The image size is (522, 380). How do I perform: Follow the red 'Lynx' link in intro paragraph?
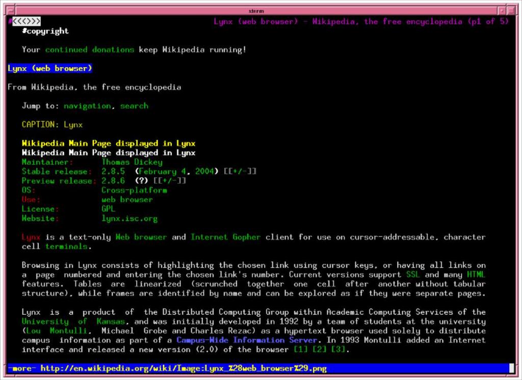point(31,237)
